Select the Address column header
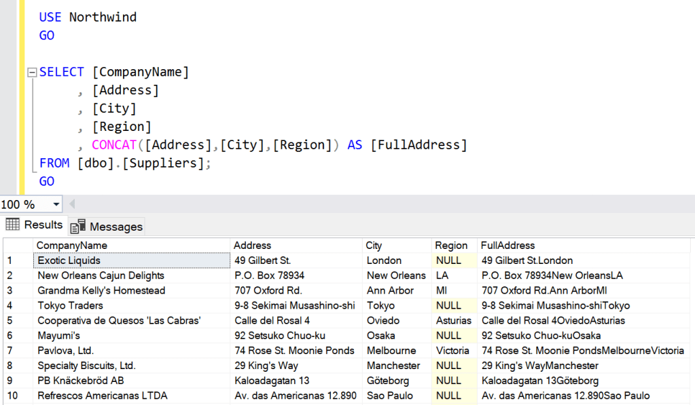The image size is (695, 405). coord(252,246)
